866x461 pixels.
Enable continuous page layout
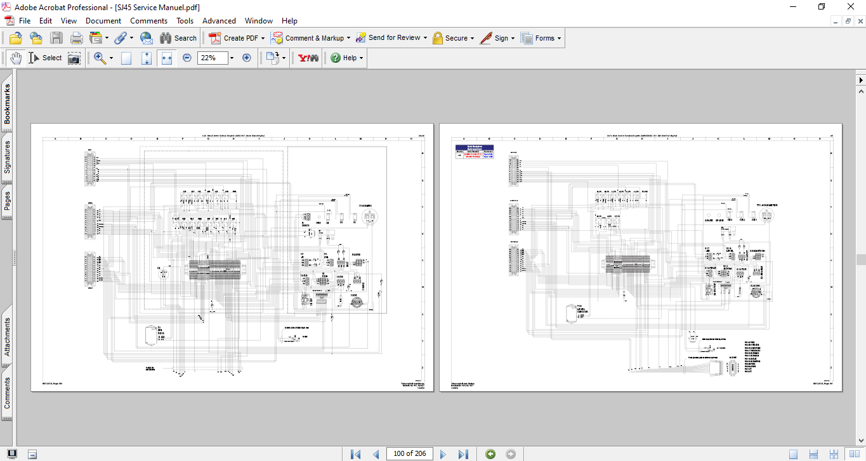click(814, 454)
